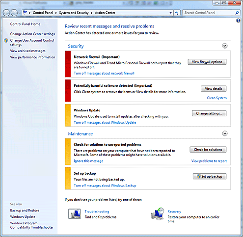Turn off messages about Windows Update
Image resolution: width=243 pixels, height=237 pixels.
click(105, 123)
